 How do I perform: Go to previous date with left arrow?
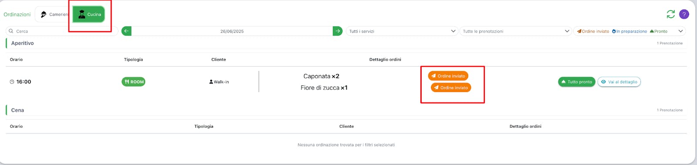(x=126, y=31)
